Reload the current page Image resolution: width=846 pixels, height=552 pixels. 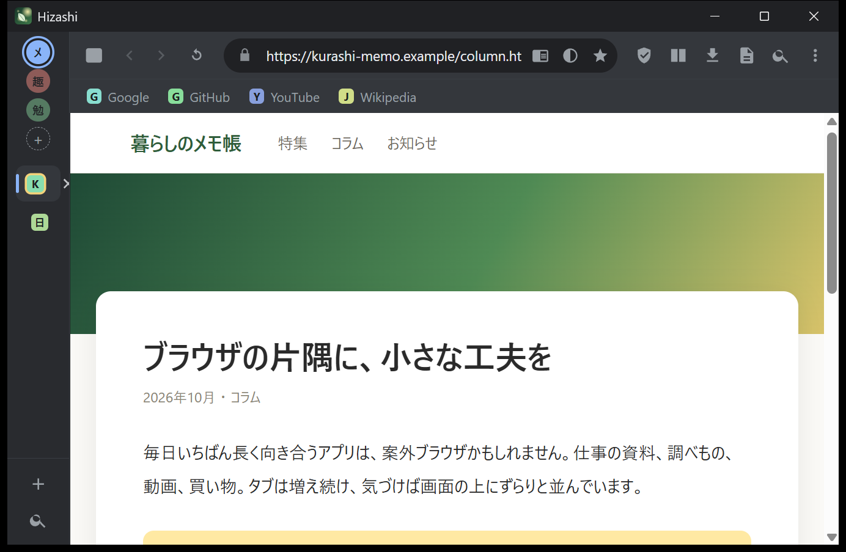197,56
